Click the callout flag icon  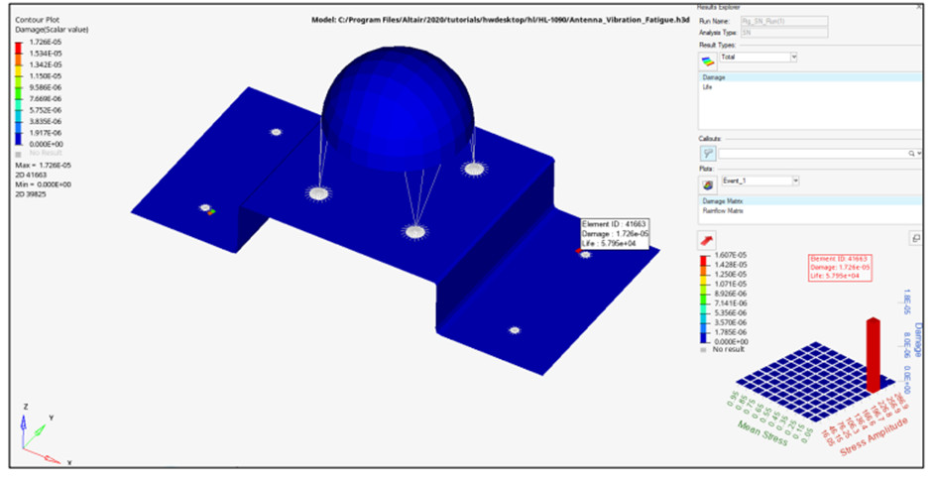(708, 153)
